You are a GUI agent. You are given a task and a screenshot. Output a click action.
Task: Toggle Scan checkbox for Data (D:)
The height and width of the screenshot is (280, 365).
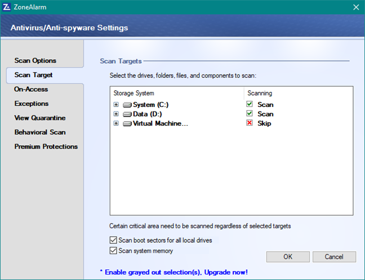250,113
